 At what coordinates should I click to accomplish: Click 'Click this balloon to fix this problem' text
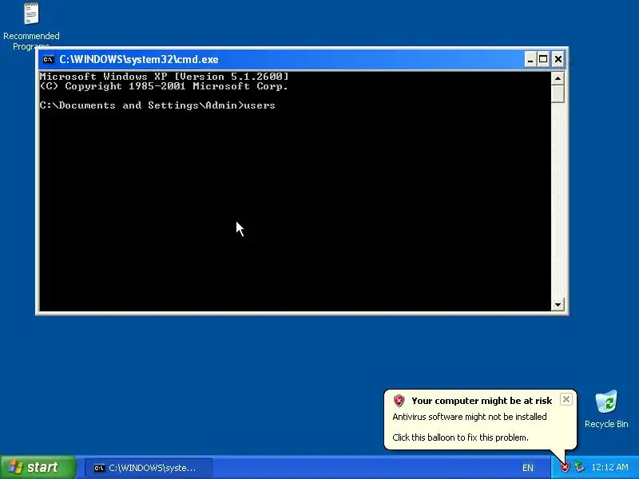tap(460, 437)
